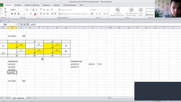
Task: Open Рецензирование ribbon tab
Action: point(70,5)
